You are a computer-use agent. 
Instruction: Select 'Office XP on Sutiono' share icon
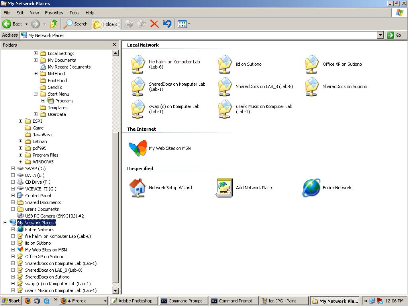[x=312, y=64]
